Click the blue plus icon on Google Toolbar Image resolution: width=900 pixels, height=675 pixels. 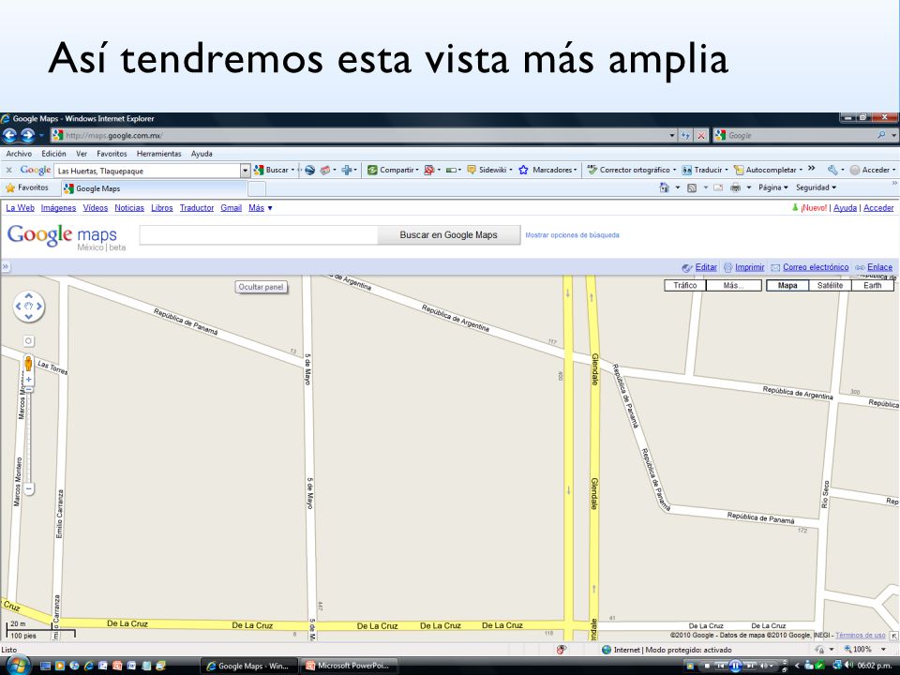click(x=347, y=170)
